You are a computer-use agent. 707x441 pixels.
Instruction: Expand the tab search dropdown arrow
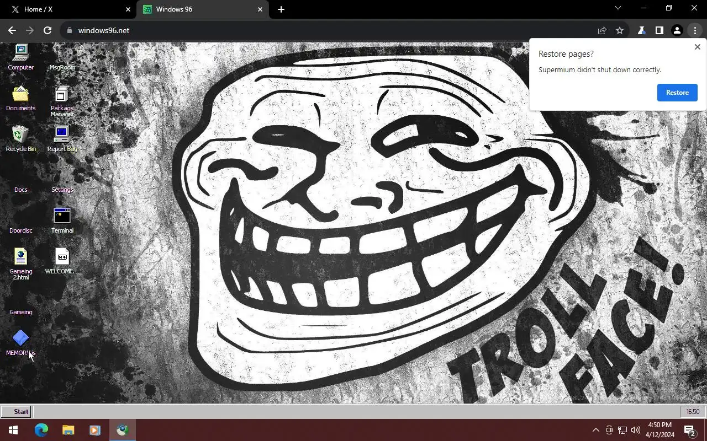tap(618, 8)
